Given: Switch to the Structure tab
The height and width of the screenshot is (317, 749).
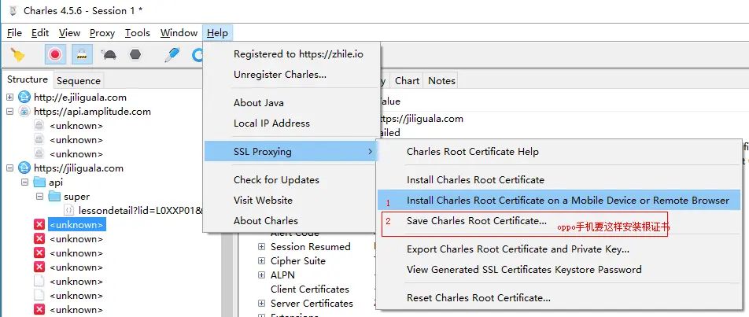Looking at the screenshot, I should click(27, 79).
